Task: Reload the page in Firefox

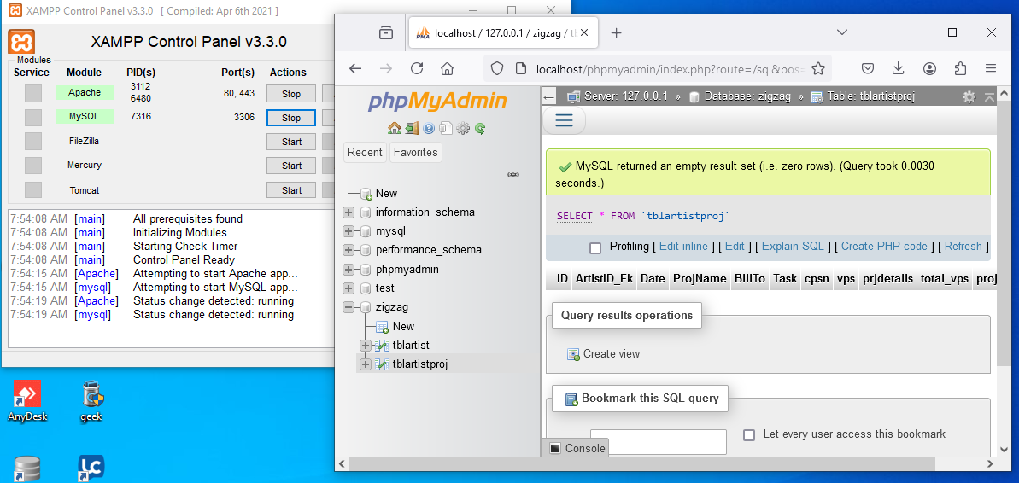Action: point(417,69)
